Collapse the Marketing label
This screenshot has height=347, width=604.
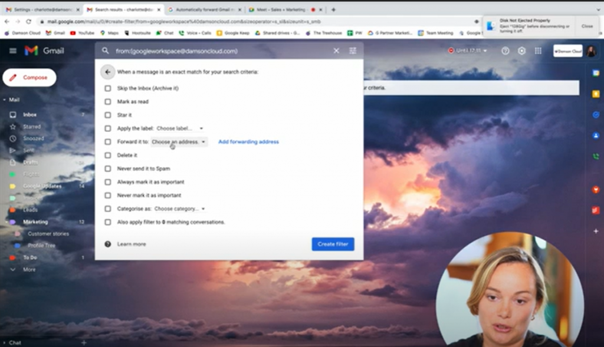pos(6,222)
